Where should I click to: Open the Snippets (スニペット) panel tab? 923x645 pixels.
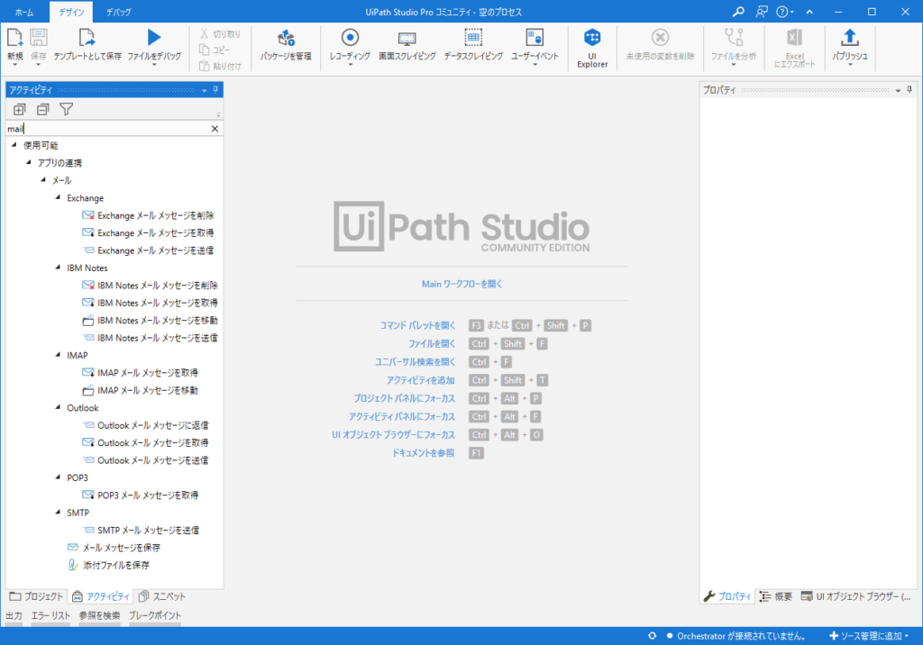pyautogui.click(x=162, y=596)
